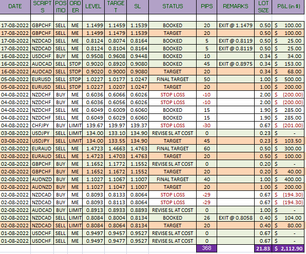Click the pips cell 60
Image resolution: width=306 pixels, height=254 pixels.
207,149
